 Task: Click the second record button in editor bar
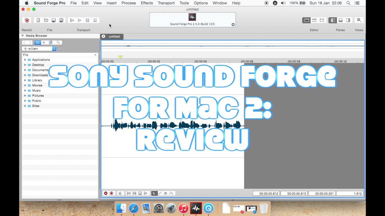[x=111, y=193]
